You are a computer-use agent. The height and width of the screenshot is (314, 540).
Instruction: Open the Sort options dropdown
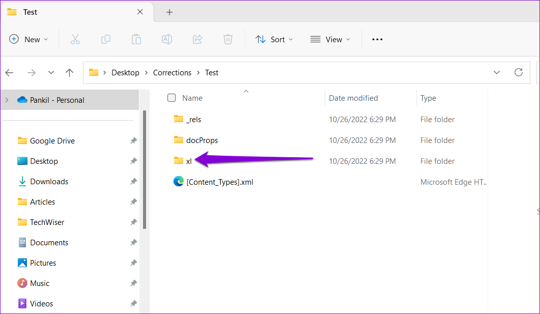point(274,39)
